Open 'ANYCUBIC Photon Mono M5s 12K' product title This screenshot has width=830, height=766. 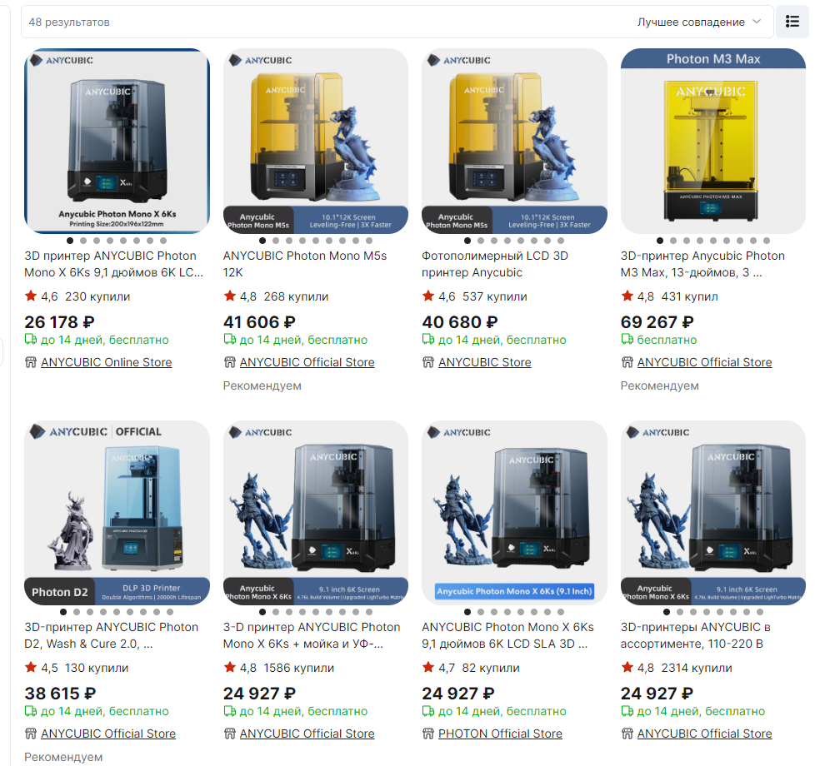(305, 264)
